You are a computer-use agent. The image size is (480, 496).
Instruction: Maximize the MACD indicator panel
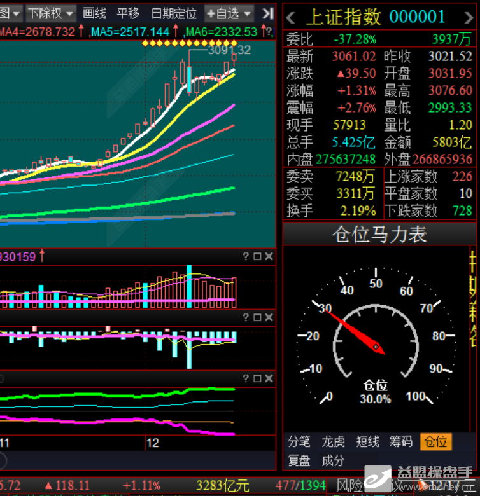pyautogui.click(x=257, y=317)
